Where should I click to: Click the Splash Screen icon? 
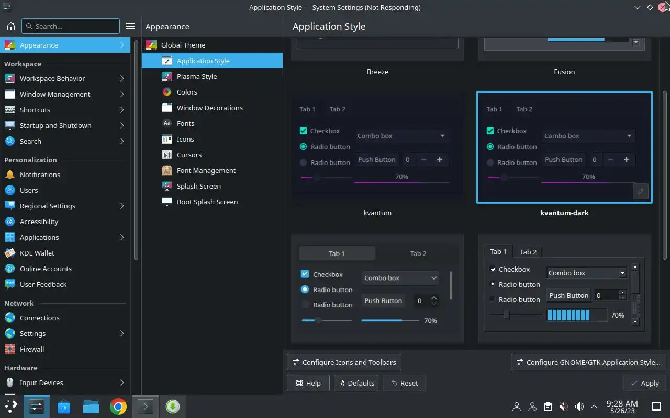click(167, 186)
